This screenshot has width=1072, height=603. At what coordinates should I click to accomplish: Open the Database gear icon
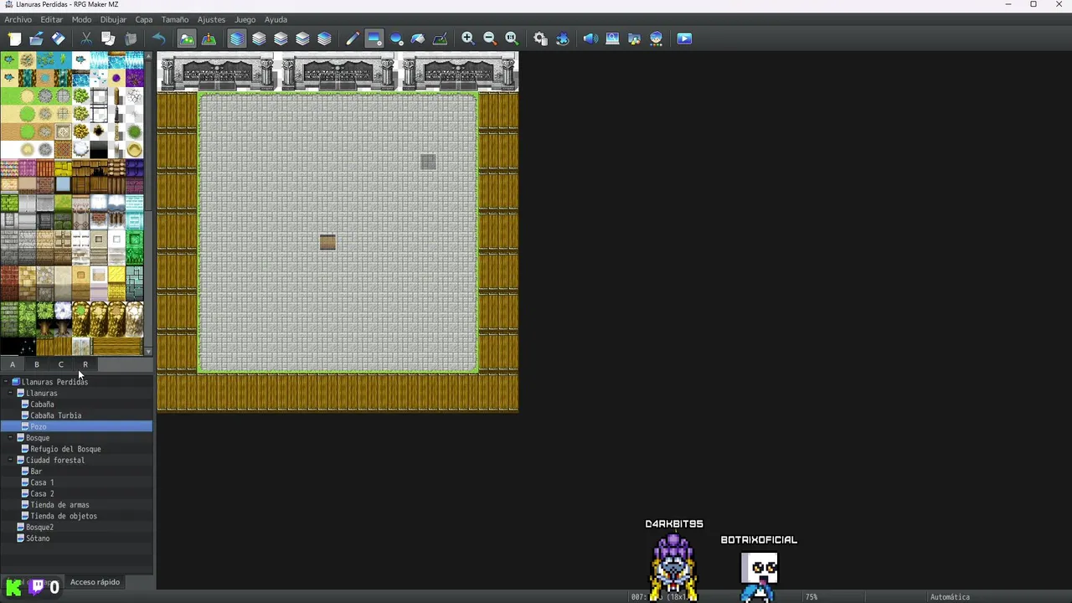coord(540,39)
